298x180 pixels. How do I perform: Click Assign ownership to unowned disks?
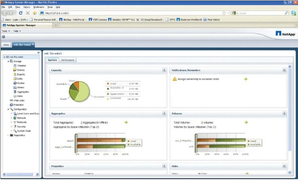pyautogui.click(x=198, y=79)
